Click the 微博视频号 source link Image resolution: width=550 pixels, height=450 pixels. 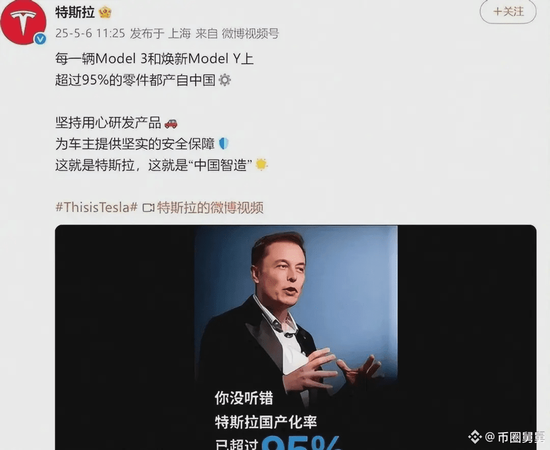click(x=251, y=34)
